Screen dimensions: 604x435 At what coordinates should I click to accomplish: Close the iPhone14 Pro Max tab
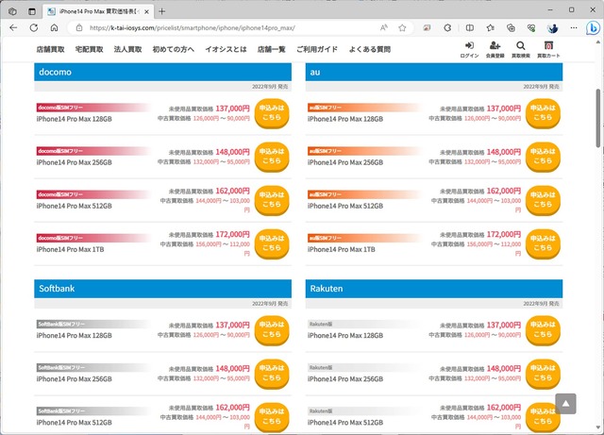pos(147,12)
